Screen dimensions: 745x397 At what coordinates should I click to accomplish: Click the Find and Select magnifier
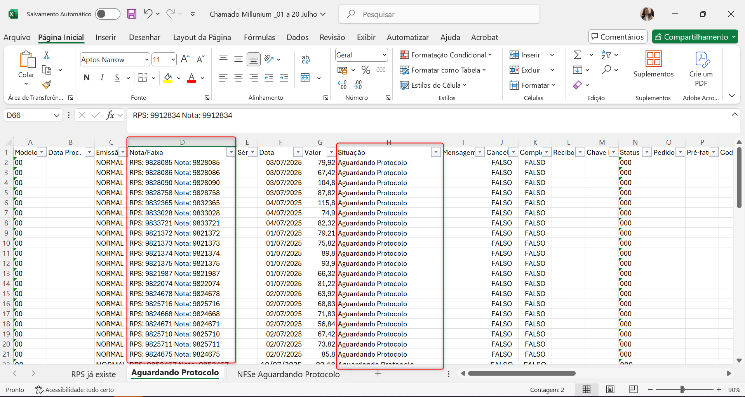[x=606, y=70]
